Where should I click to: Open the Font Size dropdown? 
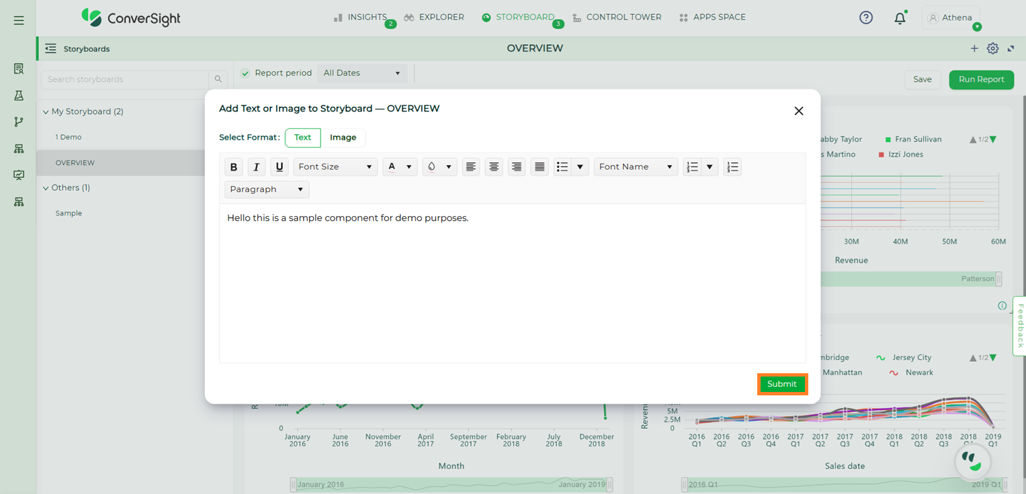coord(335,167)
